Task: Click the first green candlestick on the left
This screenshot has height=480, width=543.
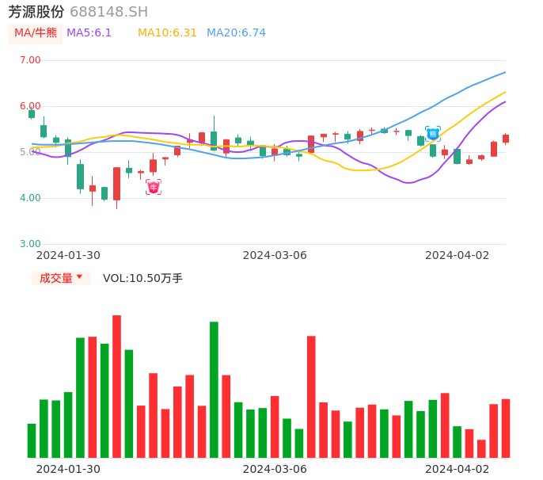Action: click(32, 114)
